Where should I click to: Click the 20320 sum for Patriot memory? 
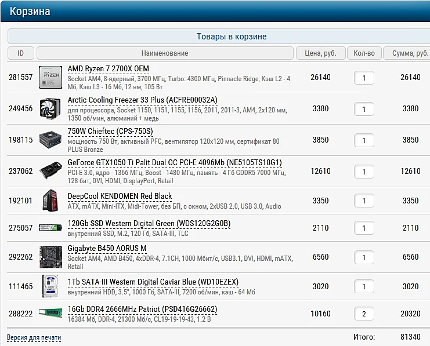point(410,314)
